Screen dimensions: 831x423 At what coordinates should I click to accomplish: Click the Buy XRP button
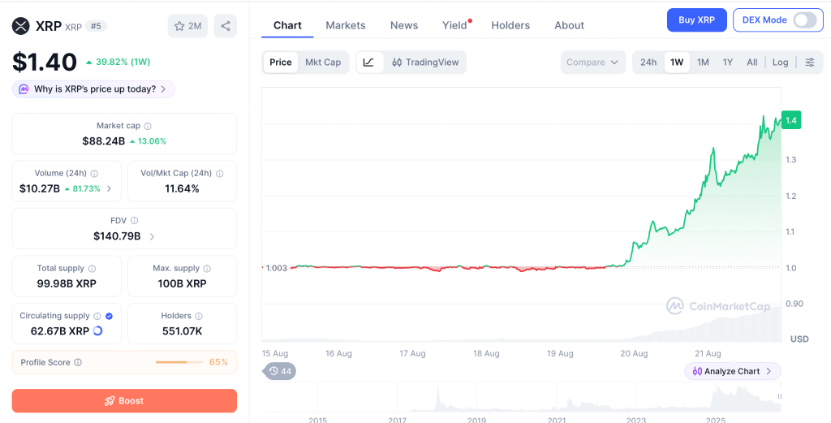697,20
